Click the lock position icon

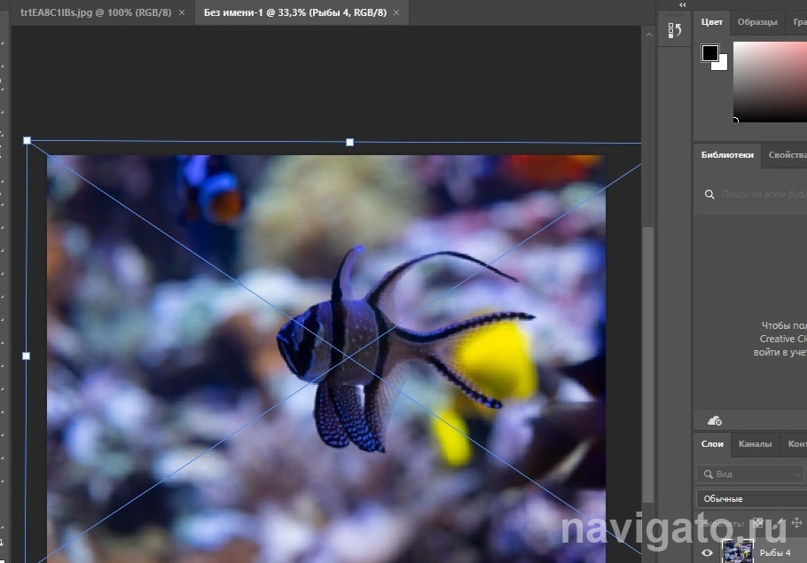click(795, 523)
